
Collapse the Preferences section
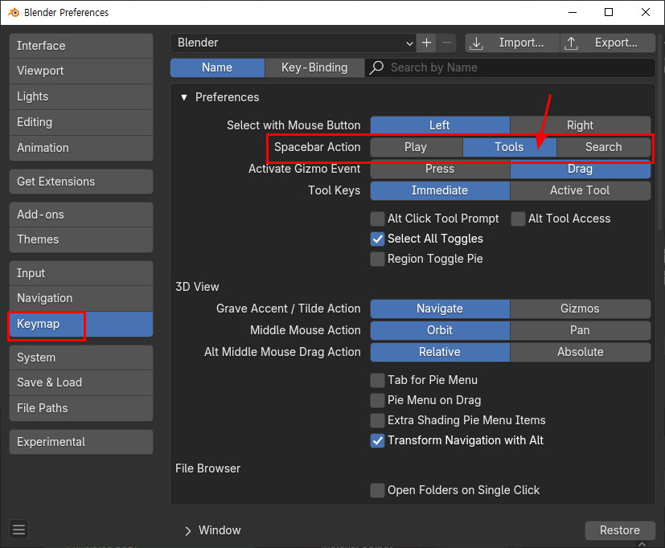click(x=183, y=97)
